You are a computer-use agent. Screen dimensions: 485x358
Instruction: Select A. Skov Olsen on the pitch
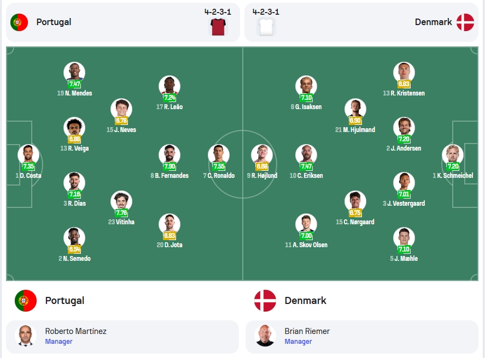tap(306, 231)
